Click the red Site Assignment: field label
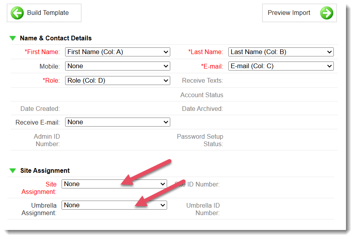 point(39,188)
